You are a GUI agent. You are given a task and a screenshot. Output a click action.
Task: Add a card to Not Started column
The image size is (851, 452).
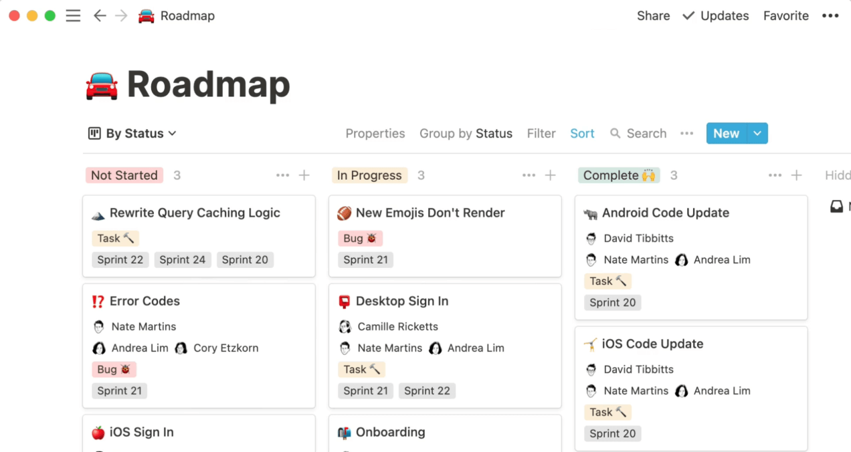(x=304, y=175)
